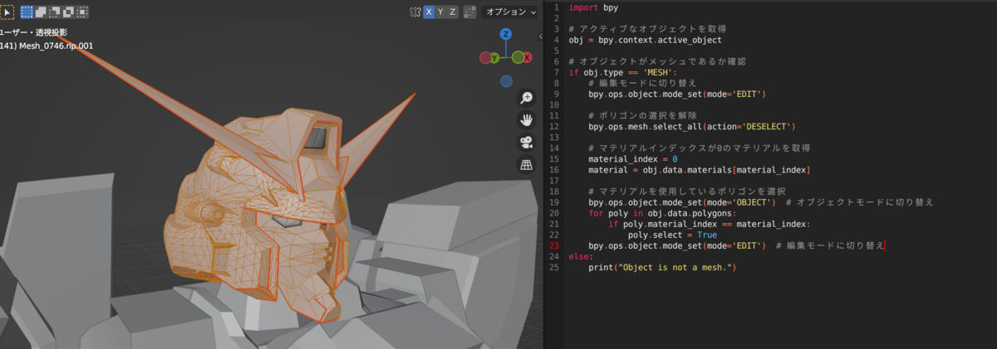Viewport: 997px width, 349px height.
Task: Choose the set new selection mode
Action: click(27, 12)
